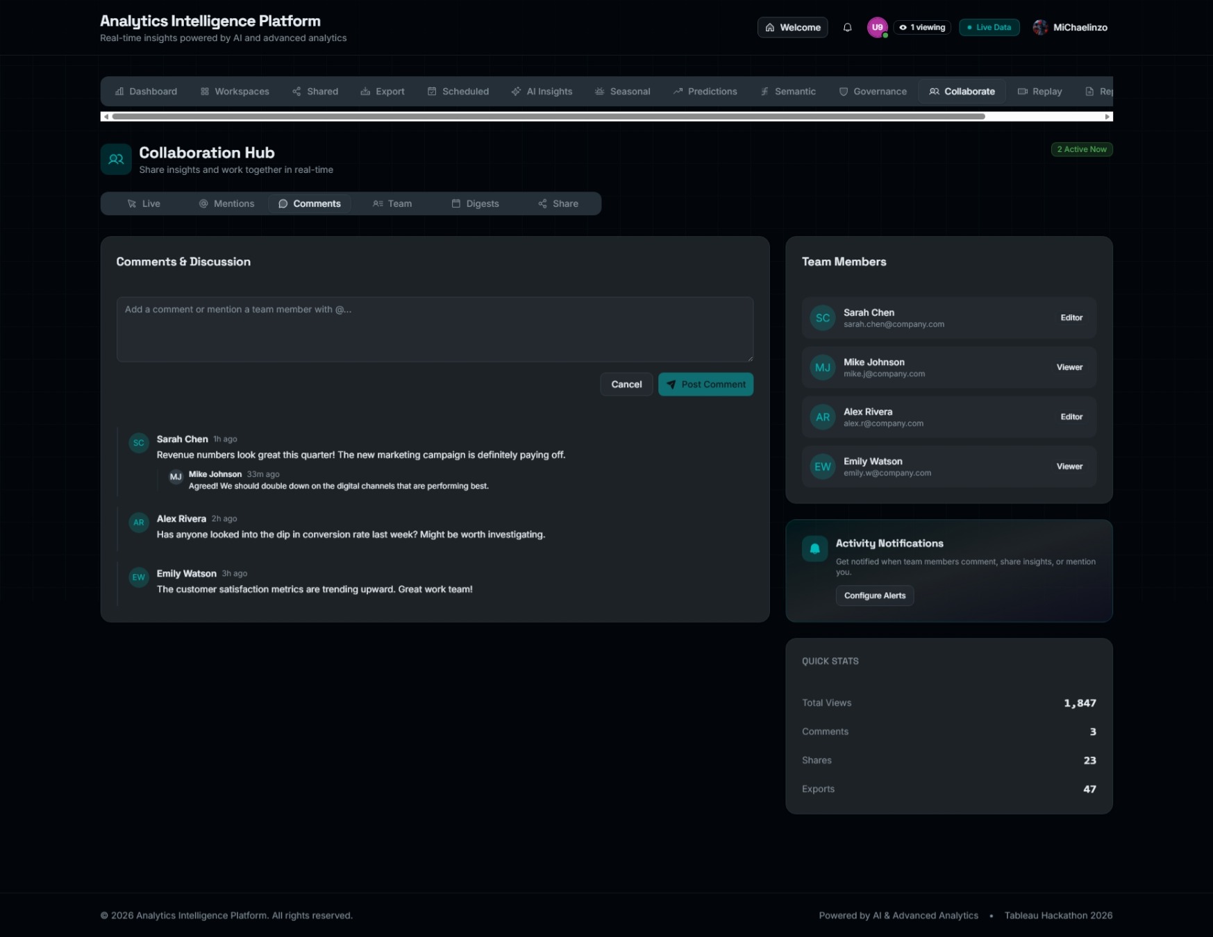
Task: Click the eye icon in the 1 viewing badge
Action: [903, 28]
